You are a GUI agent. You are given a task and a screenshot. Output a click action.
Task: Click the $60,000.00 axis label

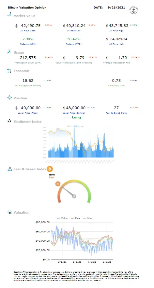[x=43, y=232]
